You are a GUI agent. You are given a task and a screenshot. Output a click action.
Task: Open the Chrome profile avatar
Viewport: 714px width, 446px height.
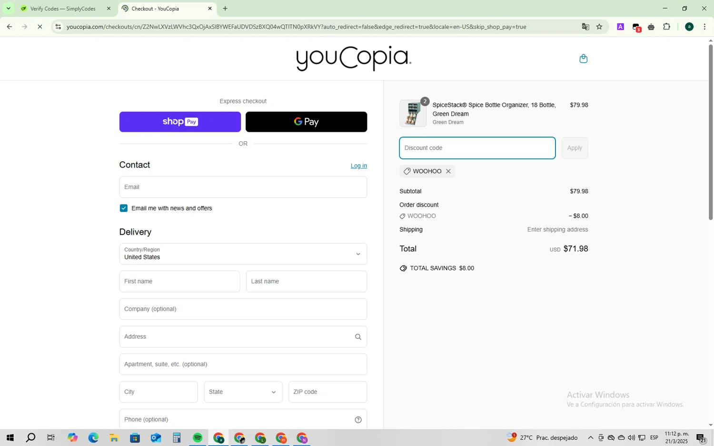pos(689,27)
